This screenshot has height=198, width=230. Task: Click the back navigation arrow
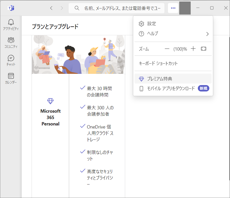click(51, 8)
